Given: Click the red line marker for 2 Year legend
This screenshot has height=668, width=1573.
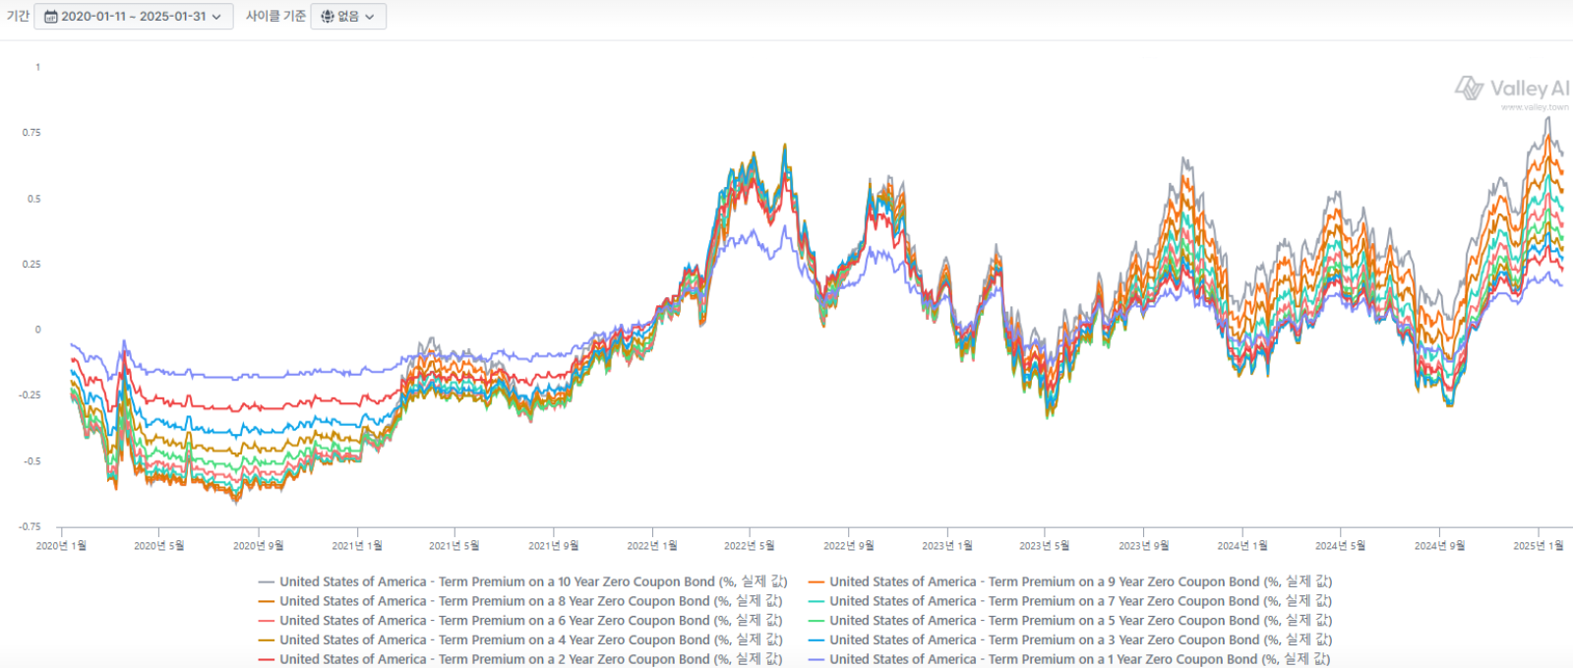Looking at the screenshot, I should point(266,659).
